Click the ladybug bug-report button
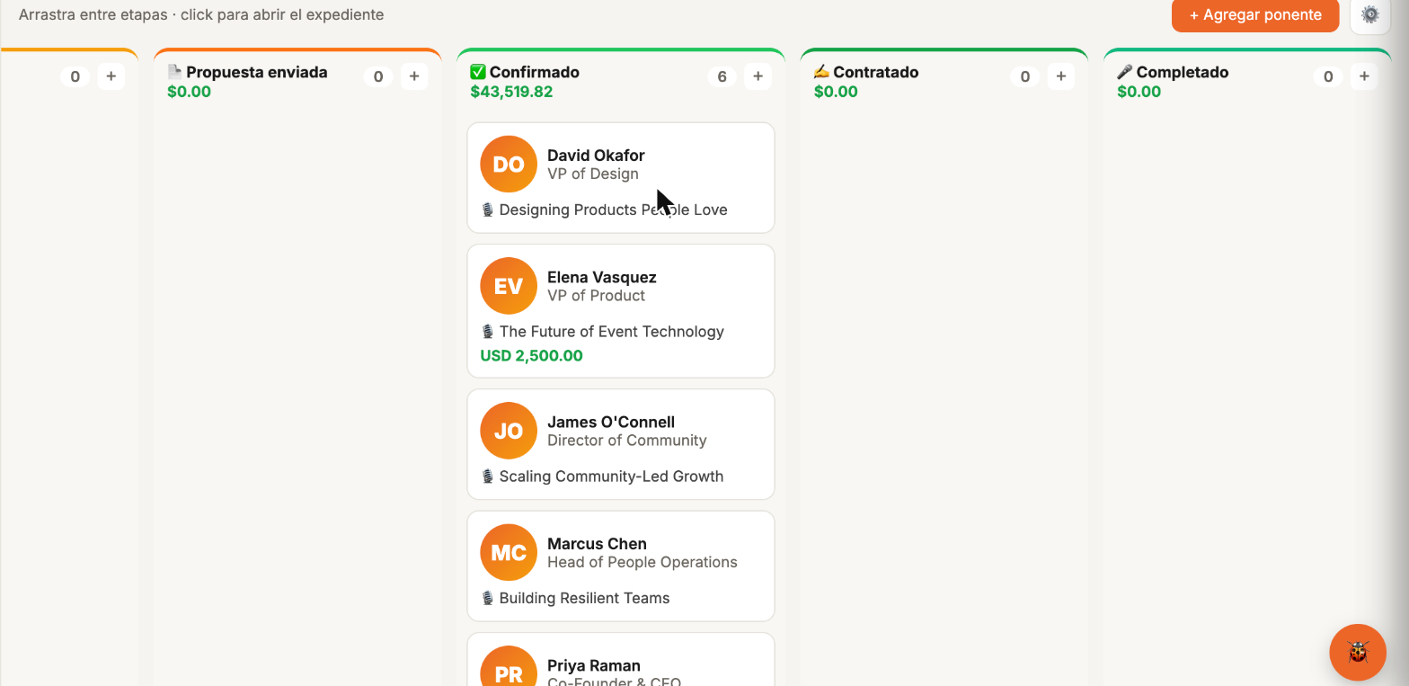 [1358, 653]
